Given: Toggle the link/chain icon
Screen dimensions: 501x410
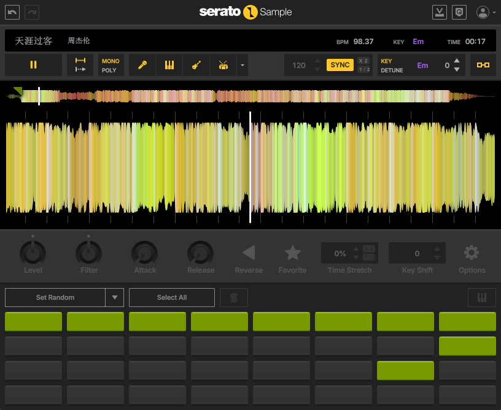Looking at the screenshot, I should tap(483, 65).
